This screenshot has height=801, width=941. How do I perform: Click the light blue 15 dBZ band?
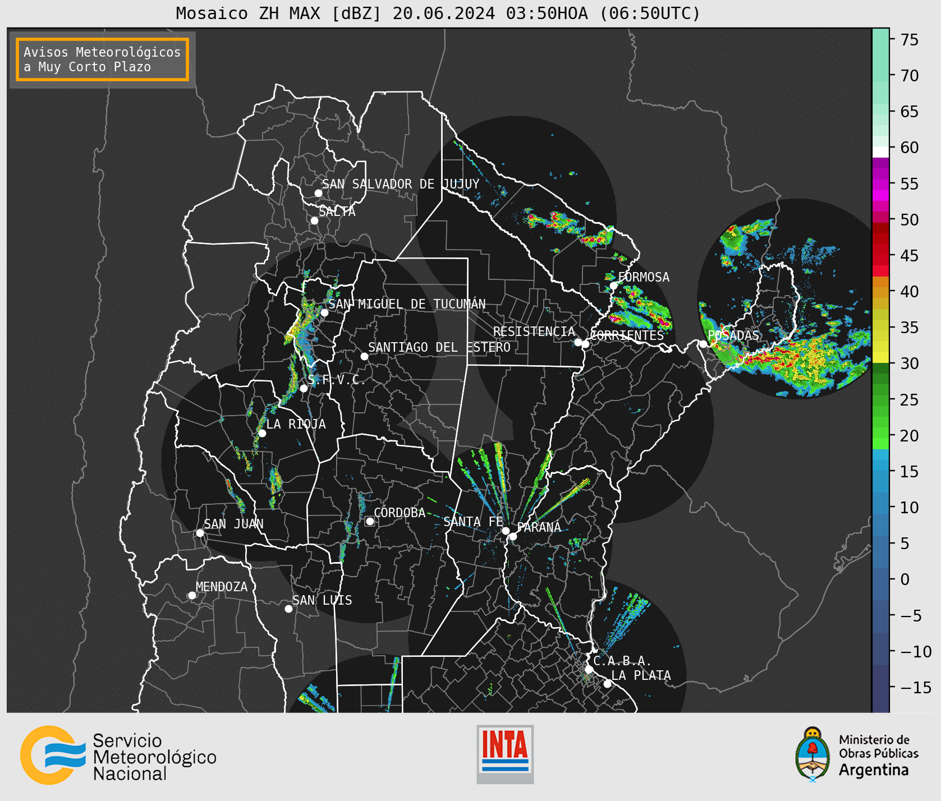[x=880, y=466]
